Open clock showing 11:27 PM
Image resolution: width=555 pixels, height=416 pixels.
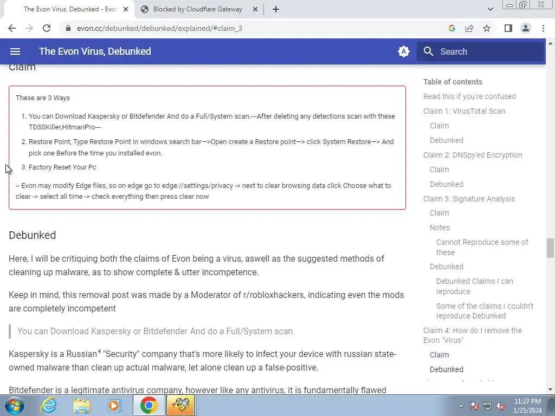pyautogui.click(x=527, y=405)
